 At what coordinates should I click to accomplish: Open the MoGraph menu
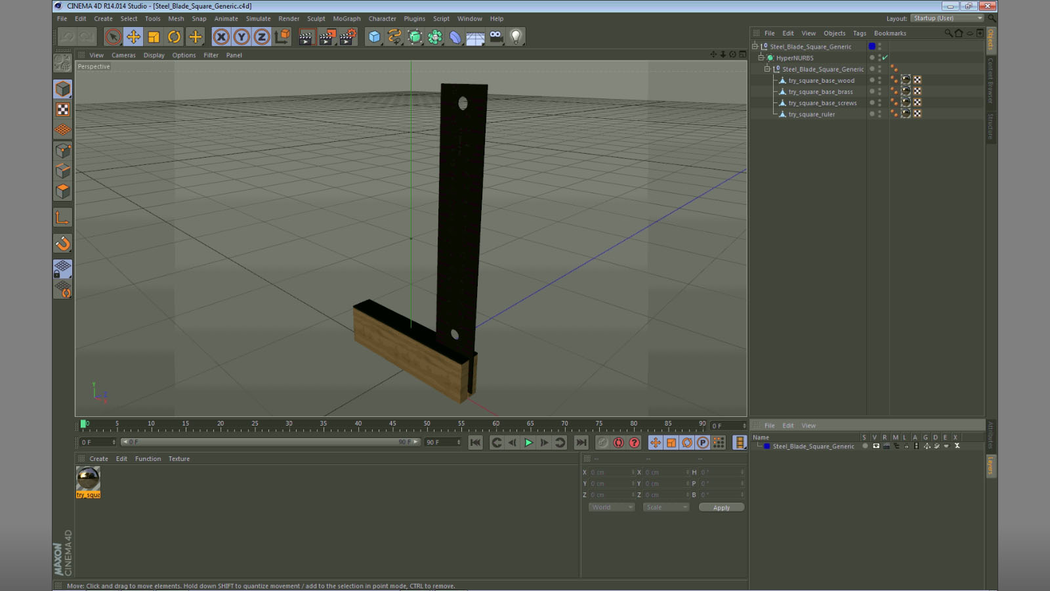pos(346,18)
